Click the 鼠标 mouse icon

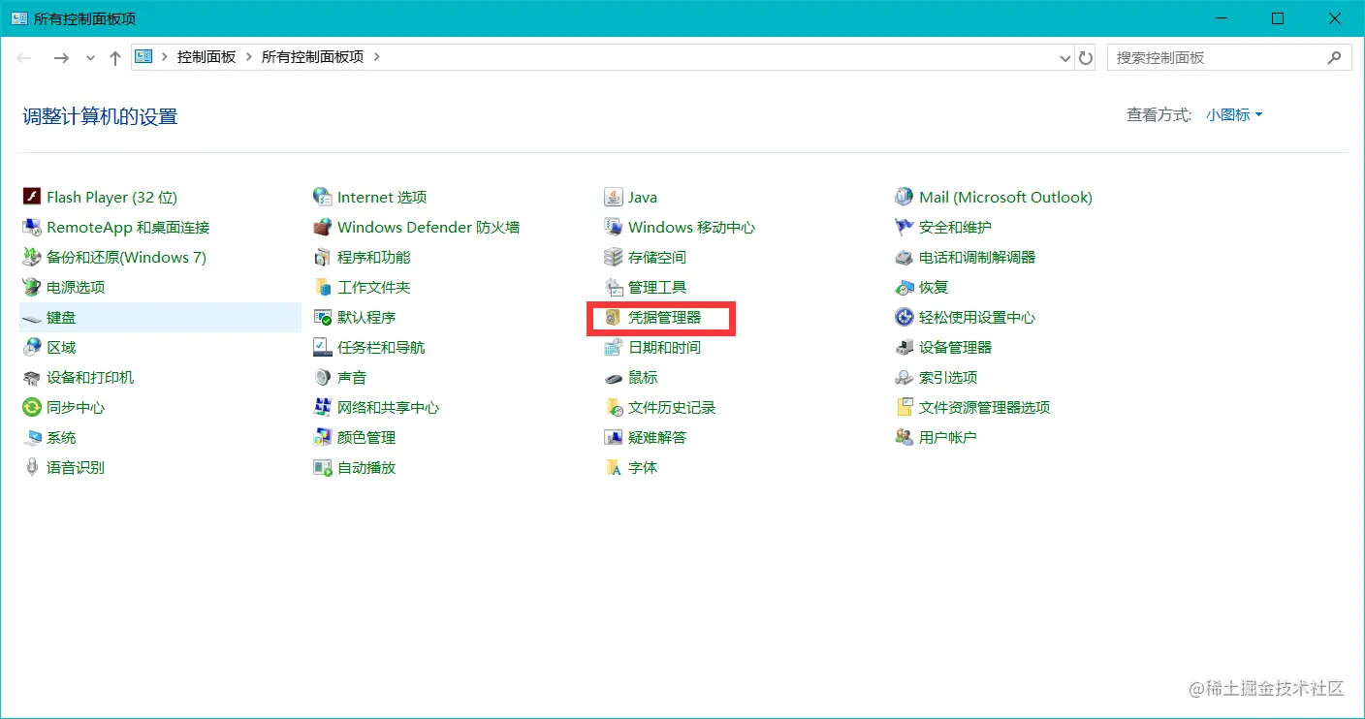613,377
